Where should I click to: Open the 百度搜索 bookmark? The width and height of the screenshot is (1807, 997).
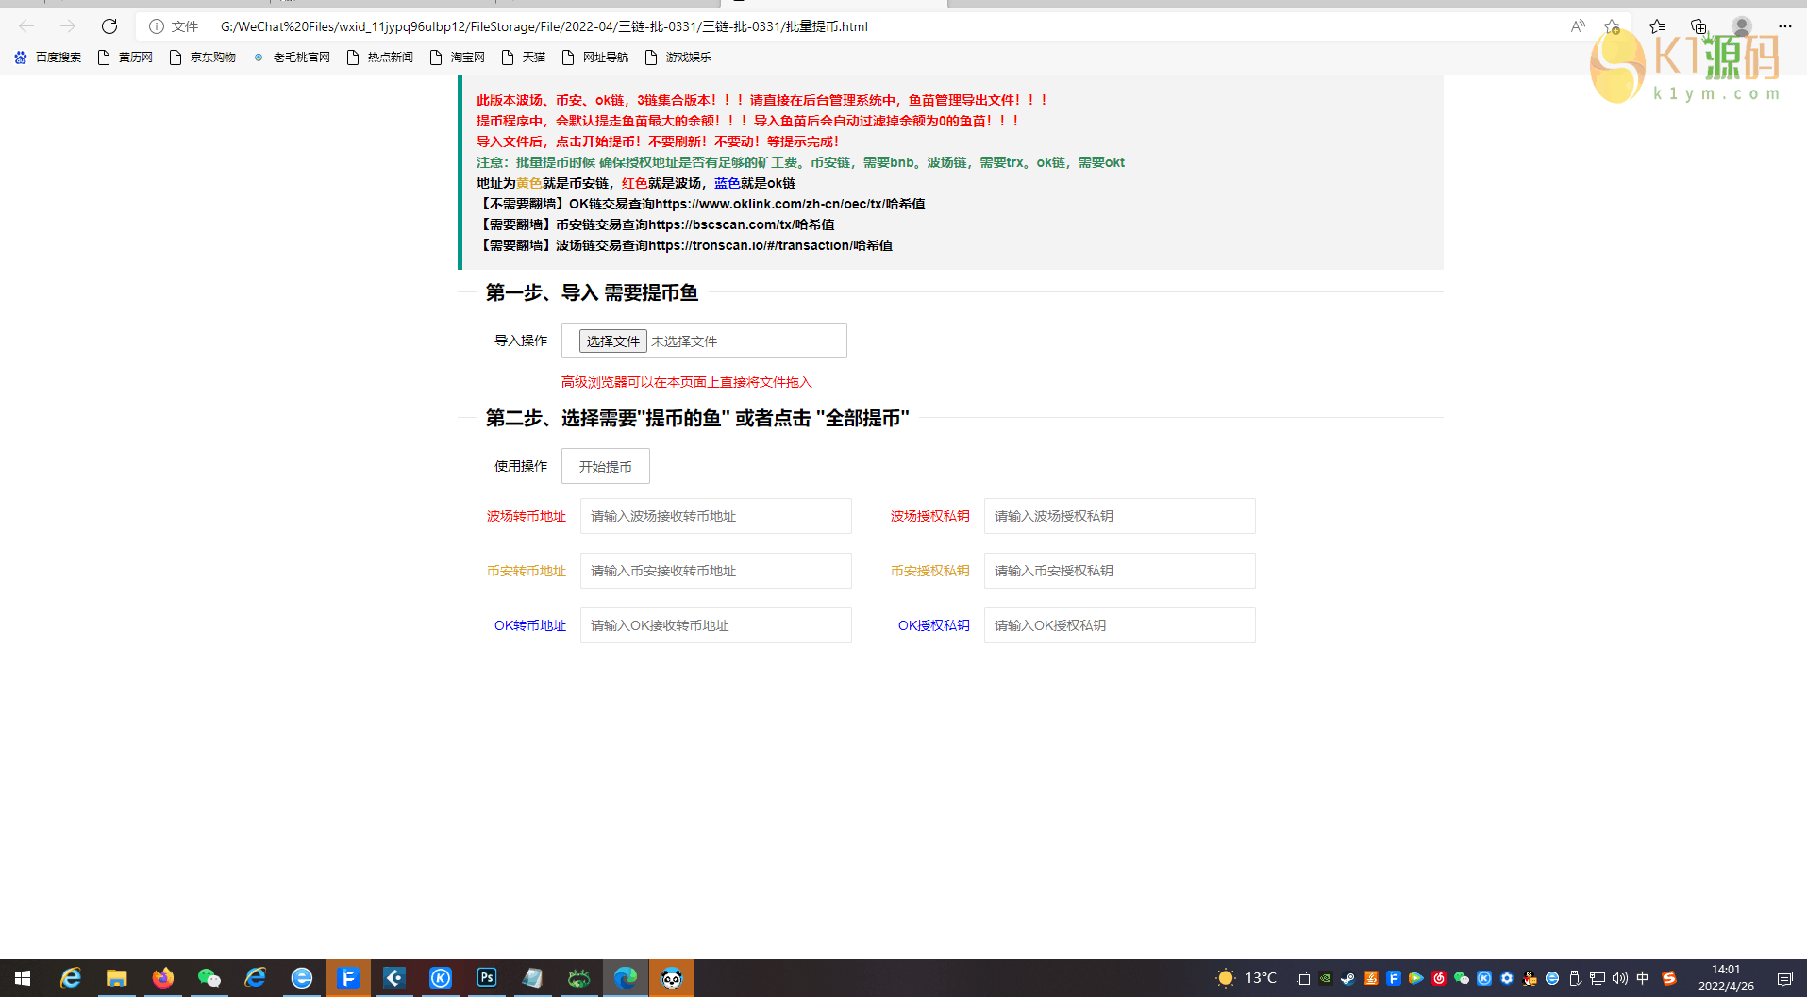[48, 58]
